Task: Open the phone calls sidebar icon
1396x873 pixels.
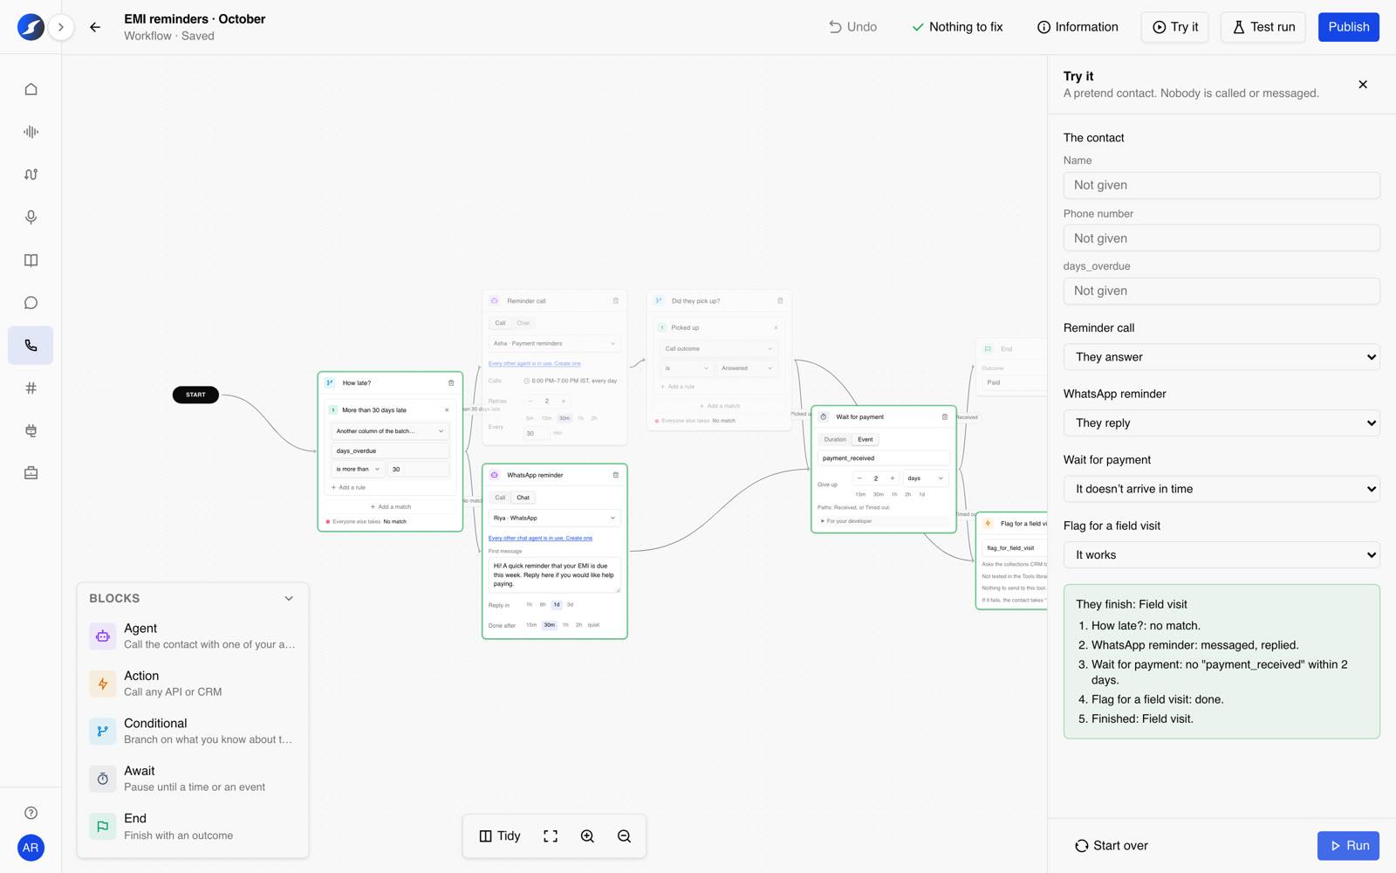Action: 31,346
